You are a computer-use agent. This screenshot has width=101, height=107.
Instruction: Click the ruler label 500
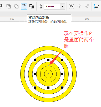click(12, 19)
